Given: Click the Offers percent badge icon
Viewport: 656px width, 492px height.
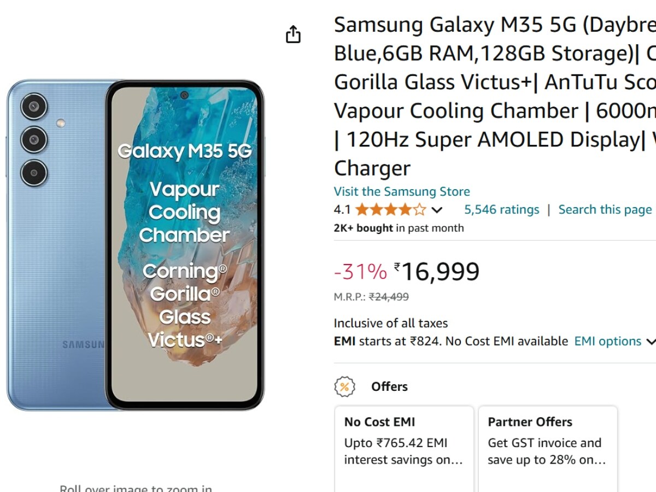Looking at the screenshot, I should pyautogui.click(x=344, y=386).
